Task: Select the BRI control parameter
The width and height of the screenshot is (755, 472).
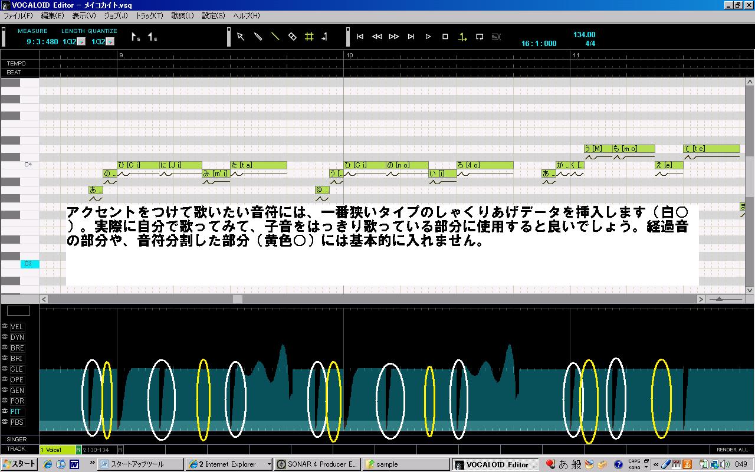Action: pos(17,359)
